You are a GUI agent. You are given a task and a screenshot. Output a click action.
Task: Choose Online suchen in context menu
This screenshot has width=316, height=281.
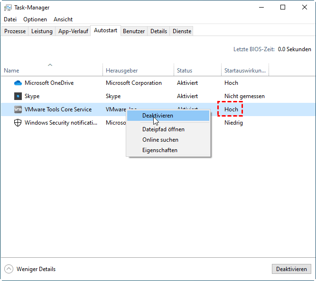pyautogui.click(x=168, y=140)
